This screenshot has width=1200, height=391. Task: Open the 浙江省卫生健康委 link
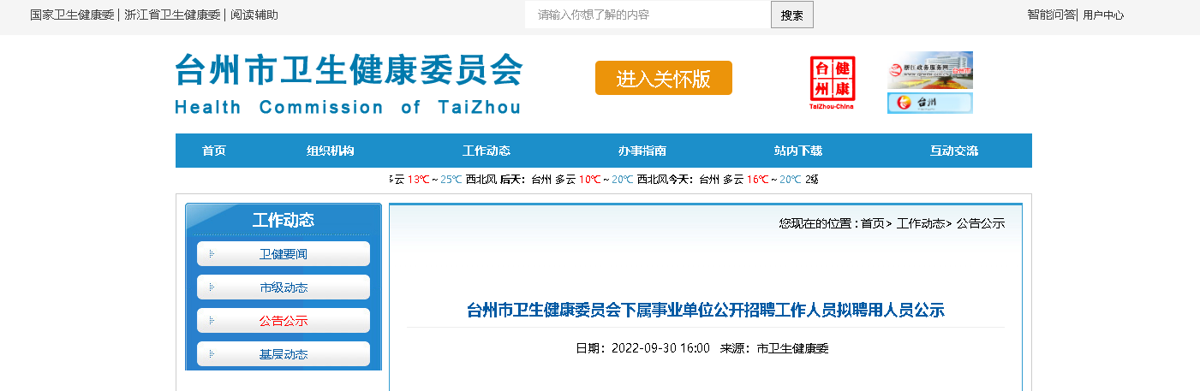pyautogui.click(x=172, y=15)
